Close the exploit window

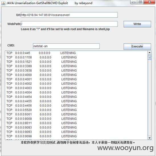149,2
